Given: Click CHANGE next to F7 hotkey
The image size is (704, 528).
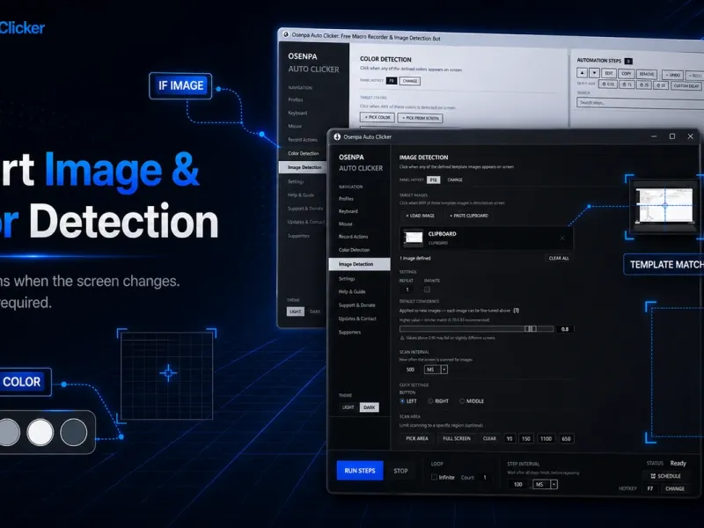Looking at the screenshot, I should (x=675, y=488).
